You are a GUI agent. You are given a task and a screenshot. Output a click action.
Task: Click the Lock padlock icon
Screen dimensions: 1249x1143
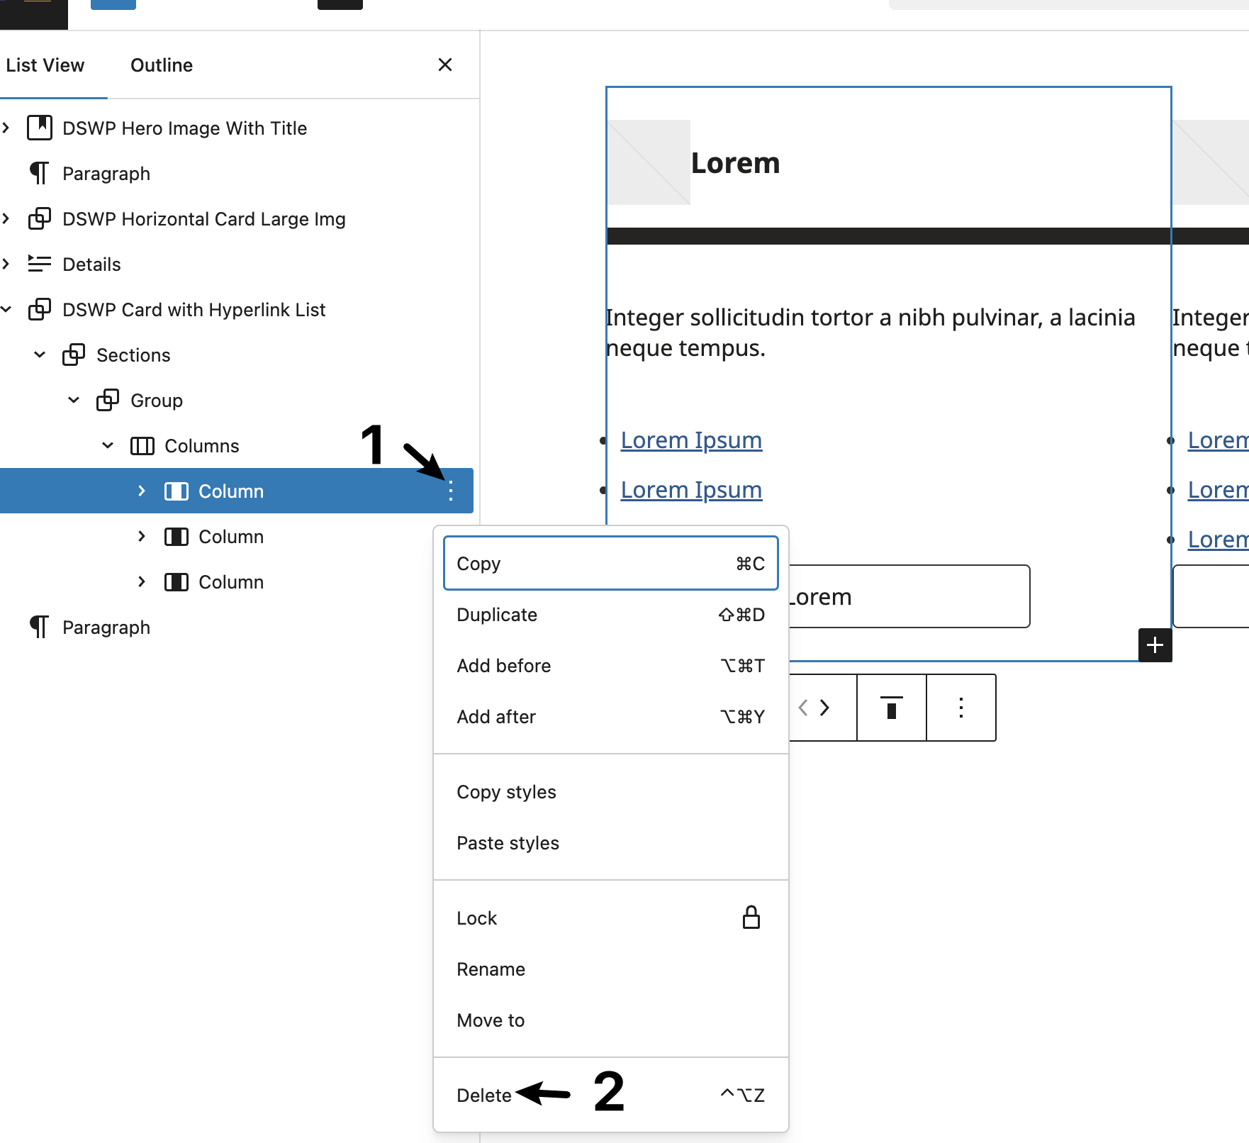coord(751,918)
